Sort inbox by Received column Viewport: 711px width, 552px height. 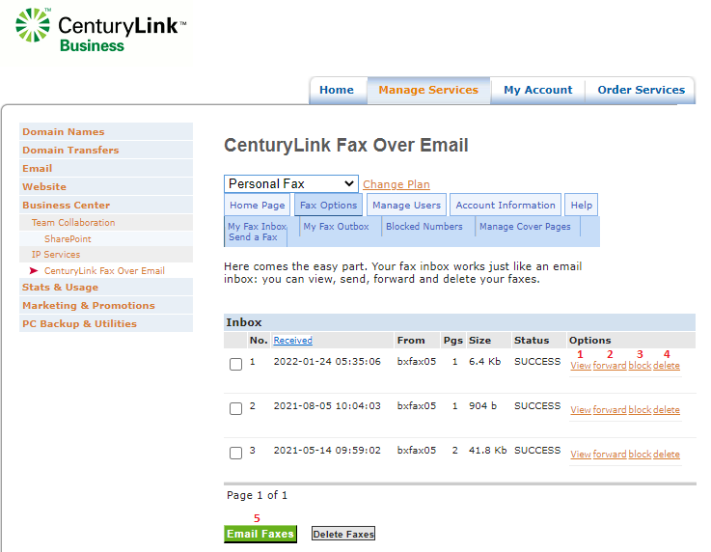pyautogui.click(x=292, y=340)
